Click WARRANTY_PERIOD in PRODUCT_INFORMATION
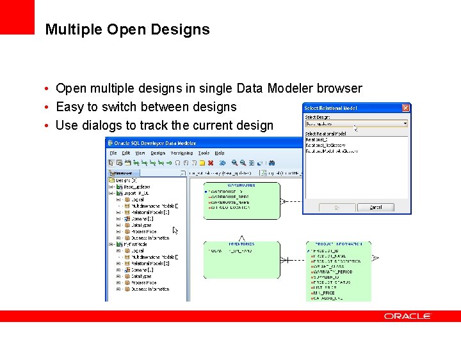Screen dimensions: 461x345 point(333,272)
